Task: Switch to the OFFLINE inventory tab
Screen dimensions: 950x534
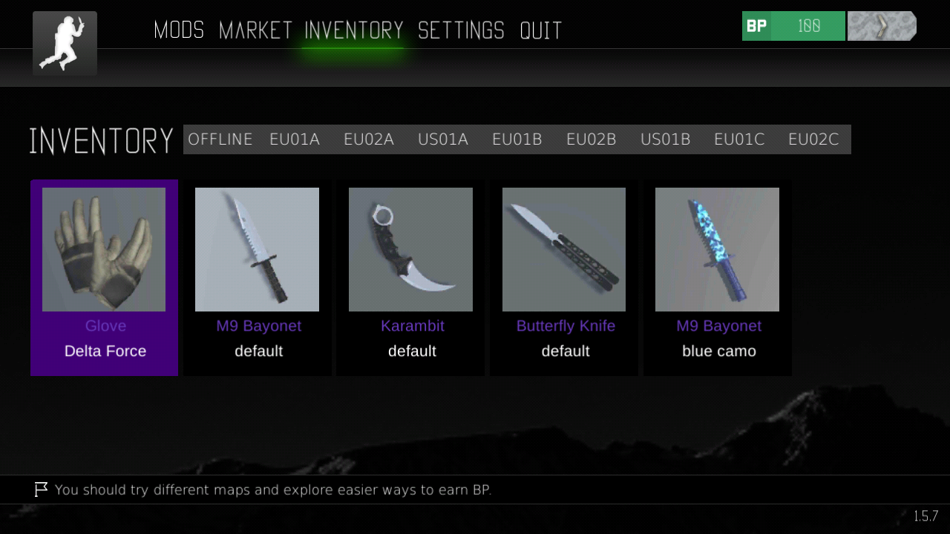Action: click(x=220, y=139)
